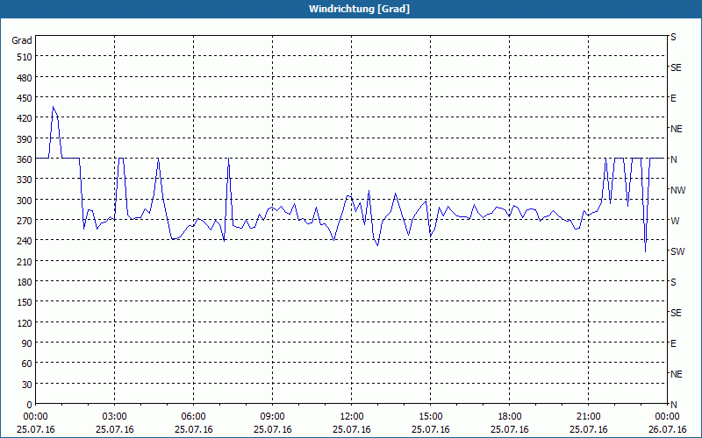The width and height of the screenshot is (702, 438).
Task: Click the highest peak of the blue line
Action: [x=53, y=107]
